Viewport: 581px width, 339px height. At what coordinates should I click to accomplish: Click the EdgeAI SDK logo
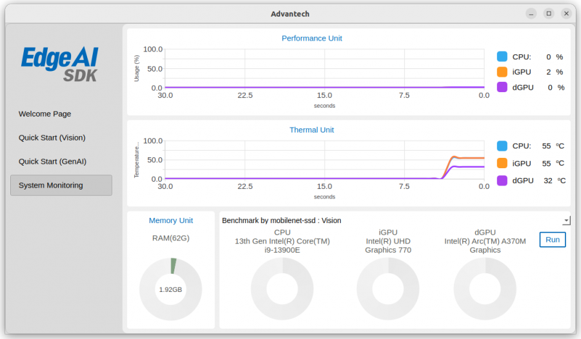(x=60, y=64)
